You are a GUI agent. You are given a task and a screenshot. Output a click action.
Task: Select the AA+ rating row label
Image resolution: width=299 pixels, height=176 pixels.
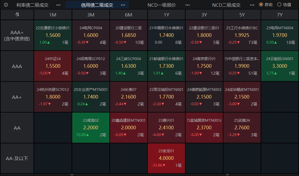17,97
